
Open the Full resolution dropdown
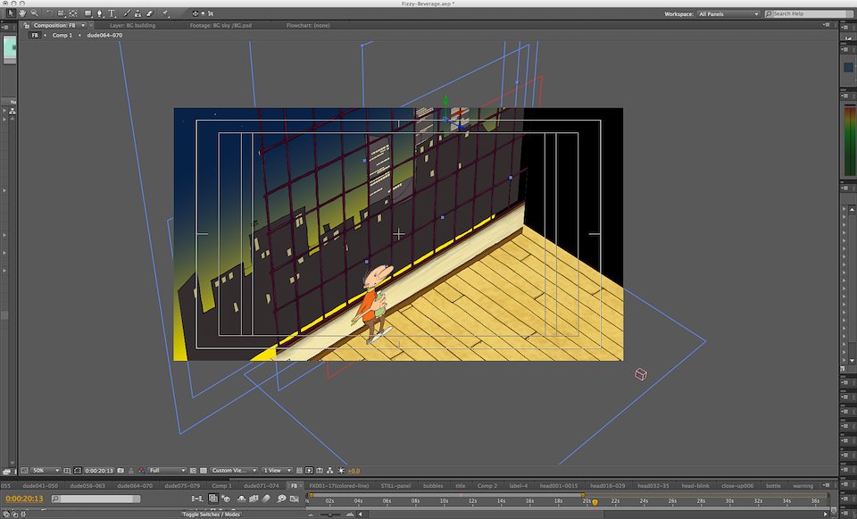[167, 471]
